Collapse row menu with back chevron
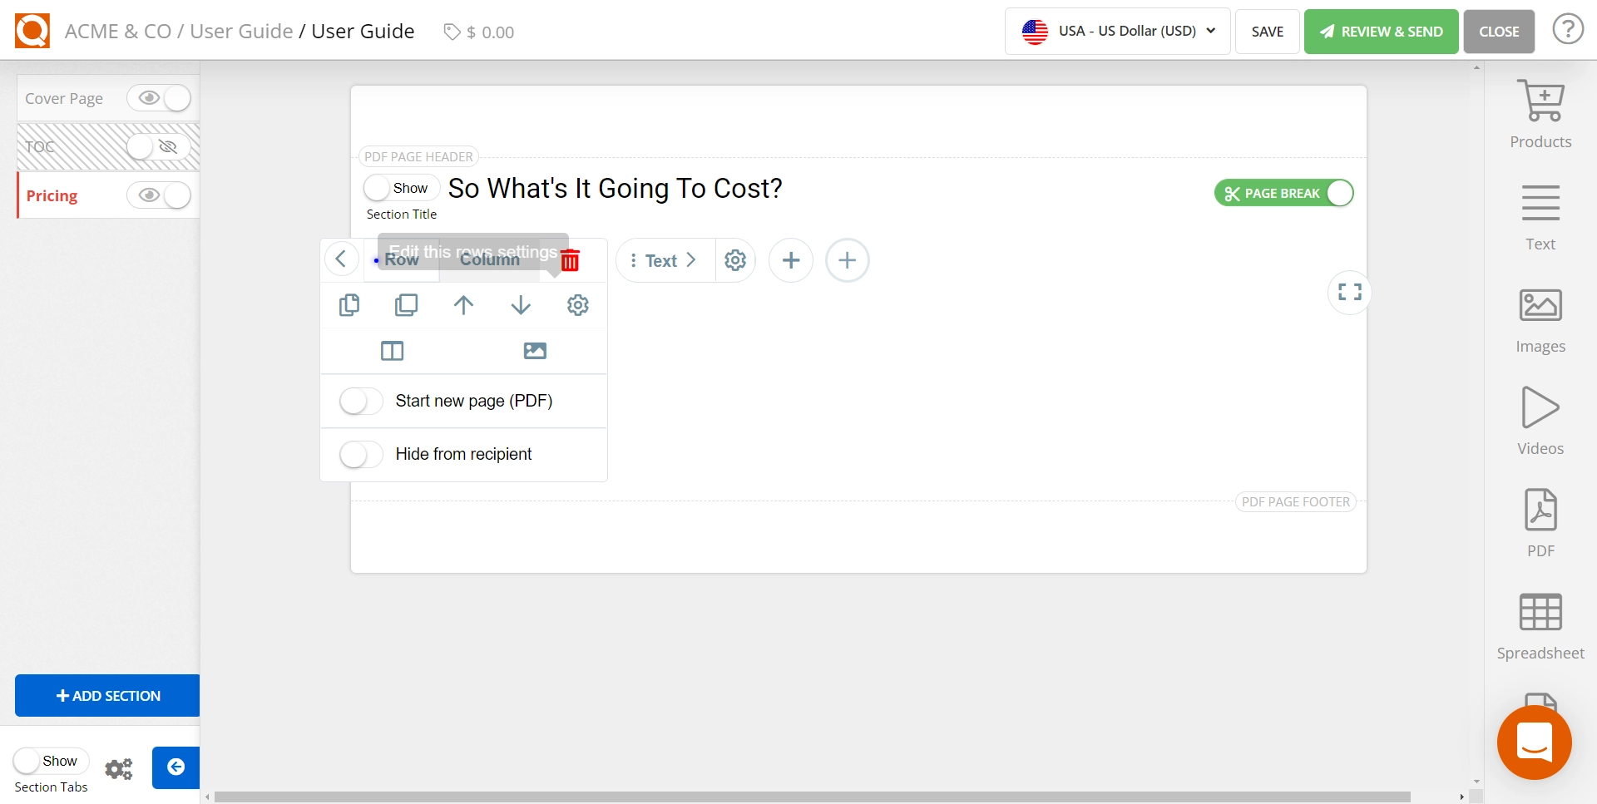 341,259
